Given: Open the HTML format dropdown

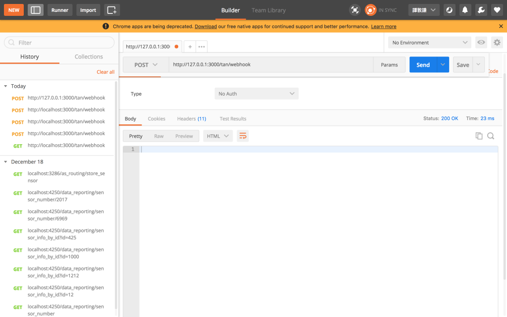Looking at the screenshot, I should [x=218, y=136].
